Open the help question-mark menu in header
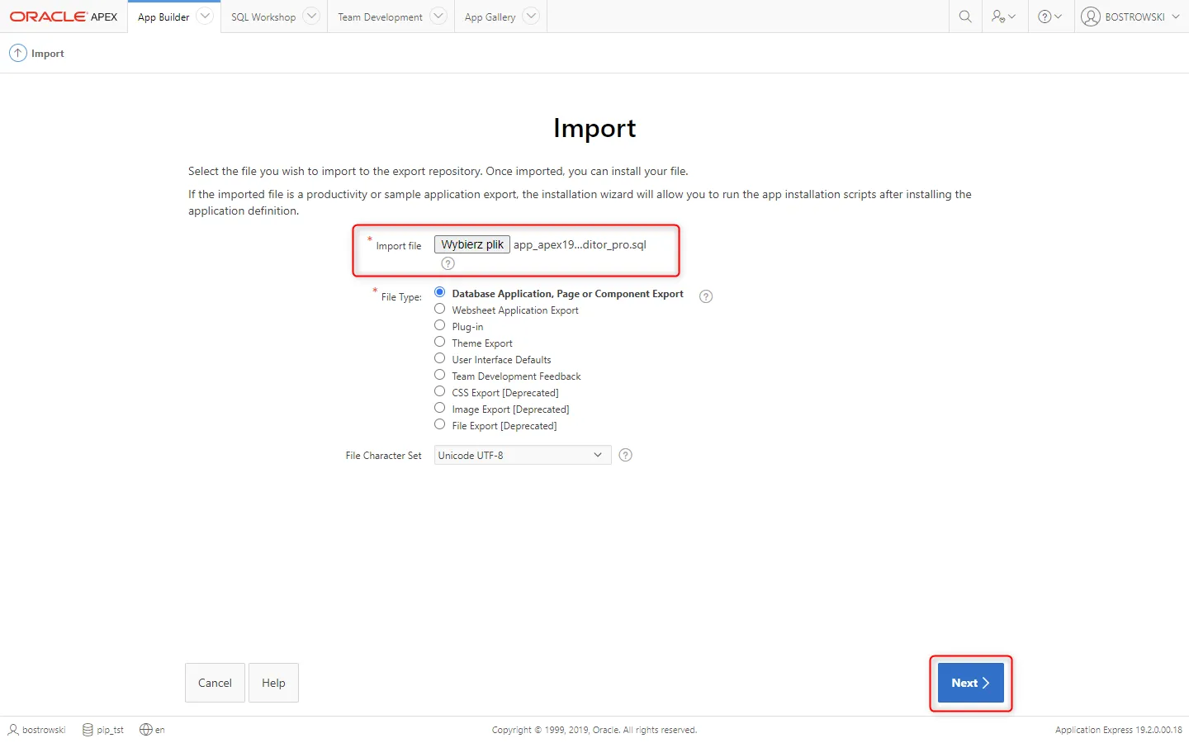This screenshot has width=1189, height=743. (x=1049, y=17)
